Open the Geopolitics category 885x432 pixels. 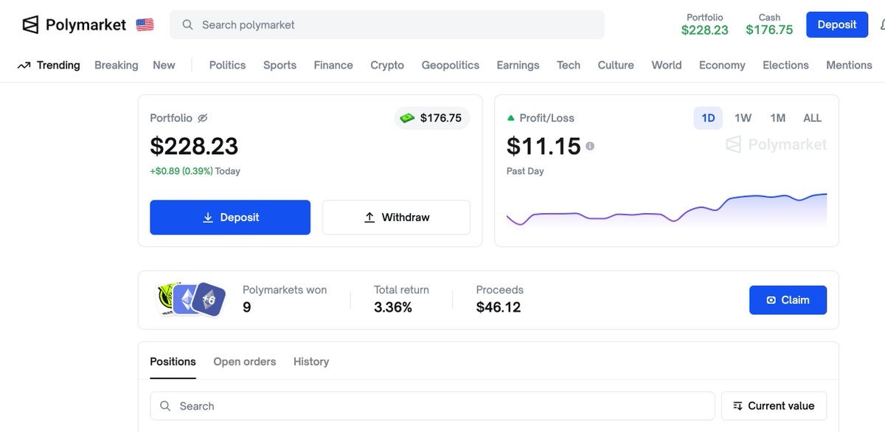point(451,65)
